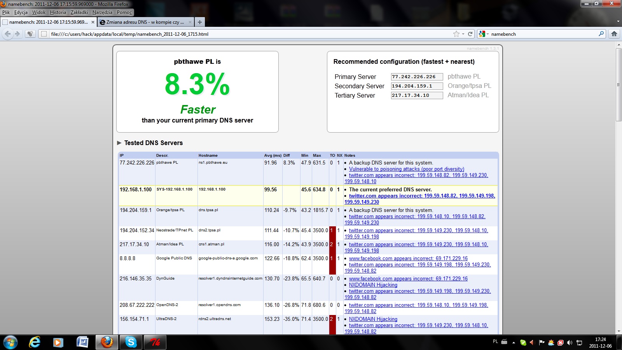Screen dimensions: 622x350
Task: Open the Edycja menu
Action: pos(21,12)
